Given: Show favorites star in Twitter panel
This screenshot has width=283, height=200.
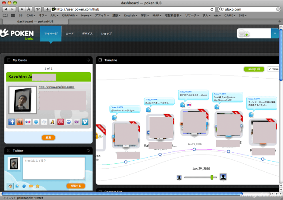Looking at the screenshot, I should click(38, 186).
